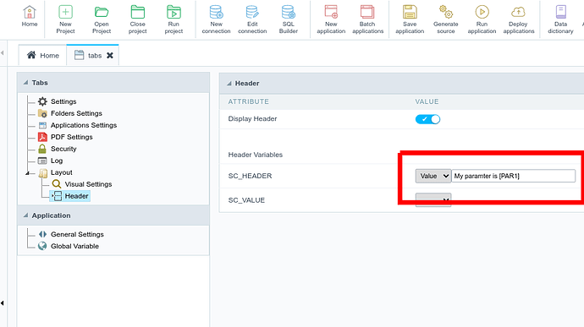The height and width of the screenshot is (327, 584).
Task: Toggle the Display Header switch
Action: [427, 119]
